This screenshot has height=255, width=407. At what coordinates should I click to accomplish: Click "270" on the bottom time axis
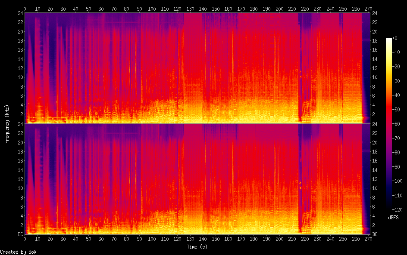(x=368, y=239)
